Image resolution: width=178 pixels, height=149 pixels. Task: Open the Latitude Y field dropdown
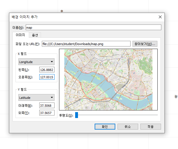36,97
